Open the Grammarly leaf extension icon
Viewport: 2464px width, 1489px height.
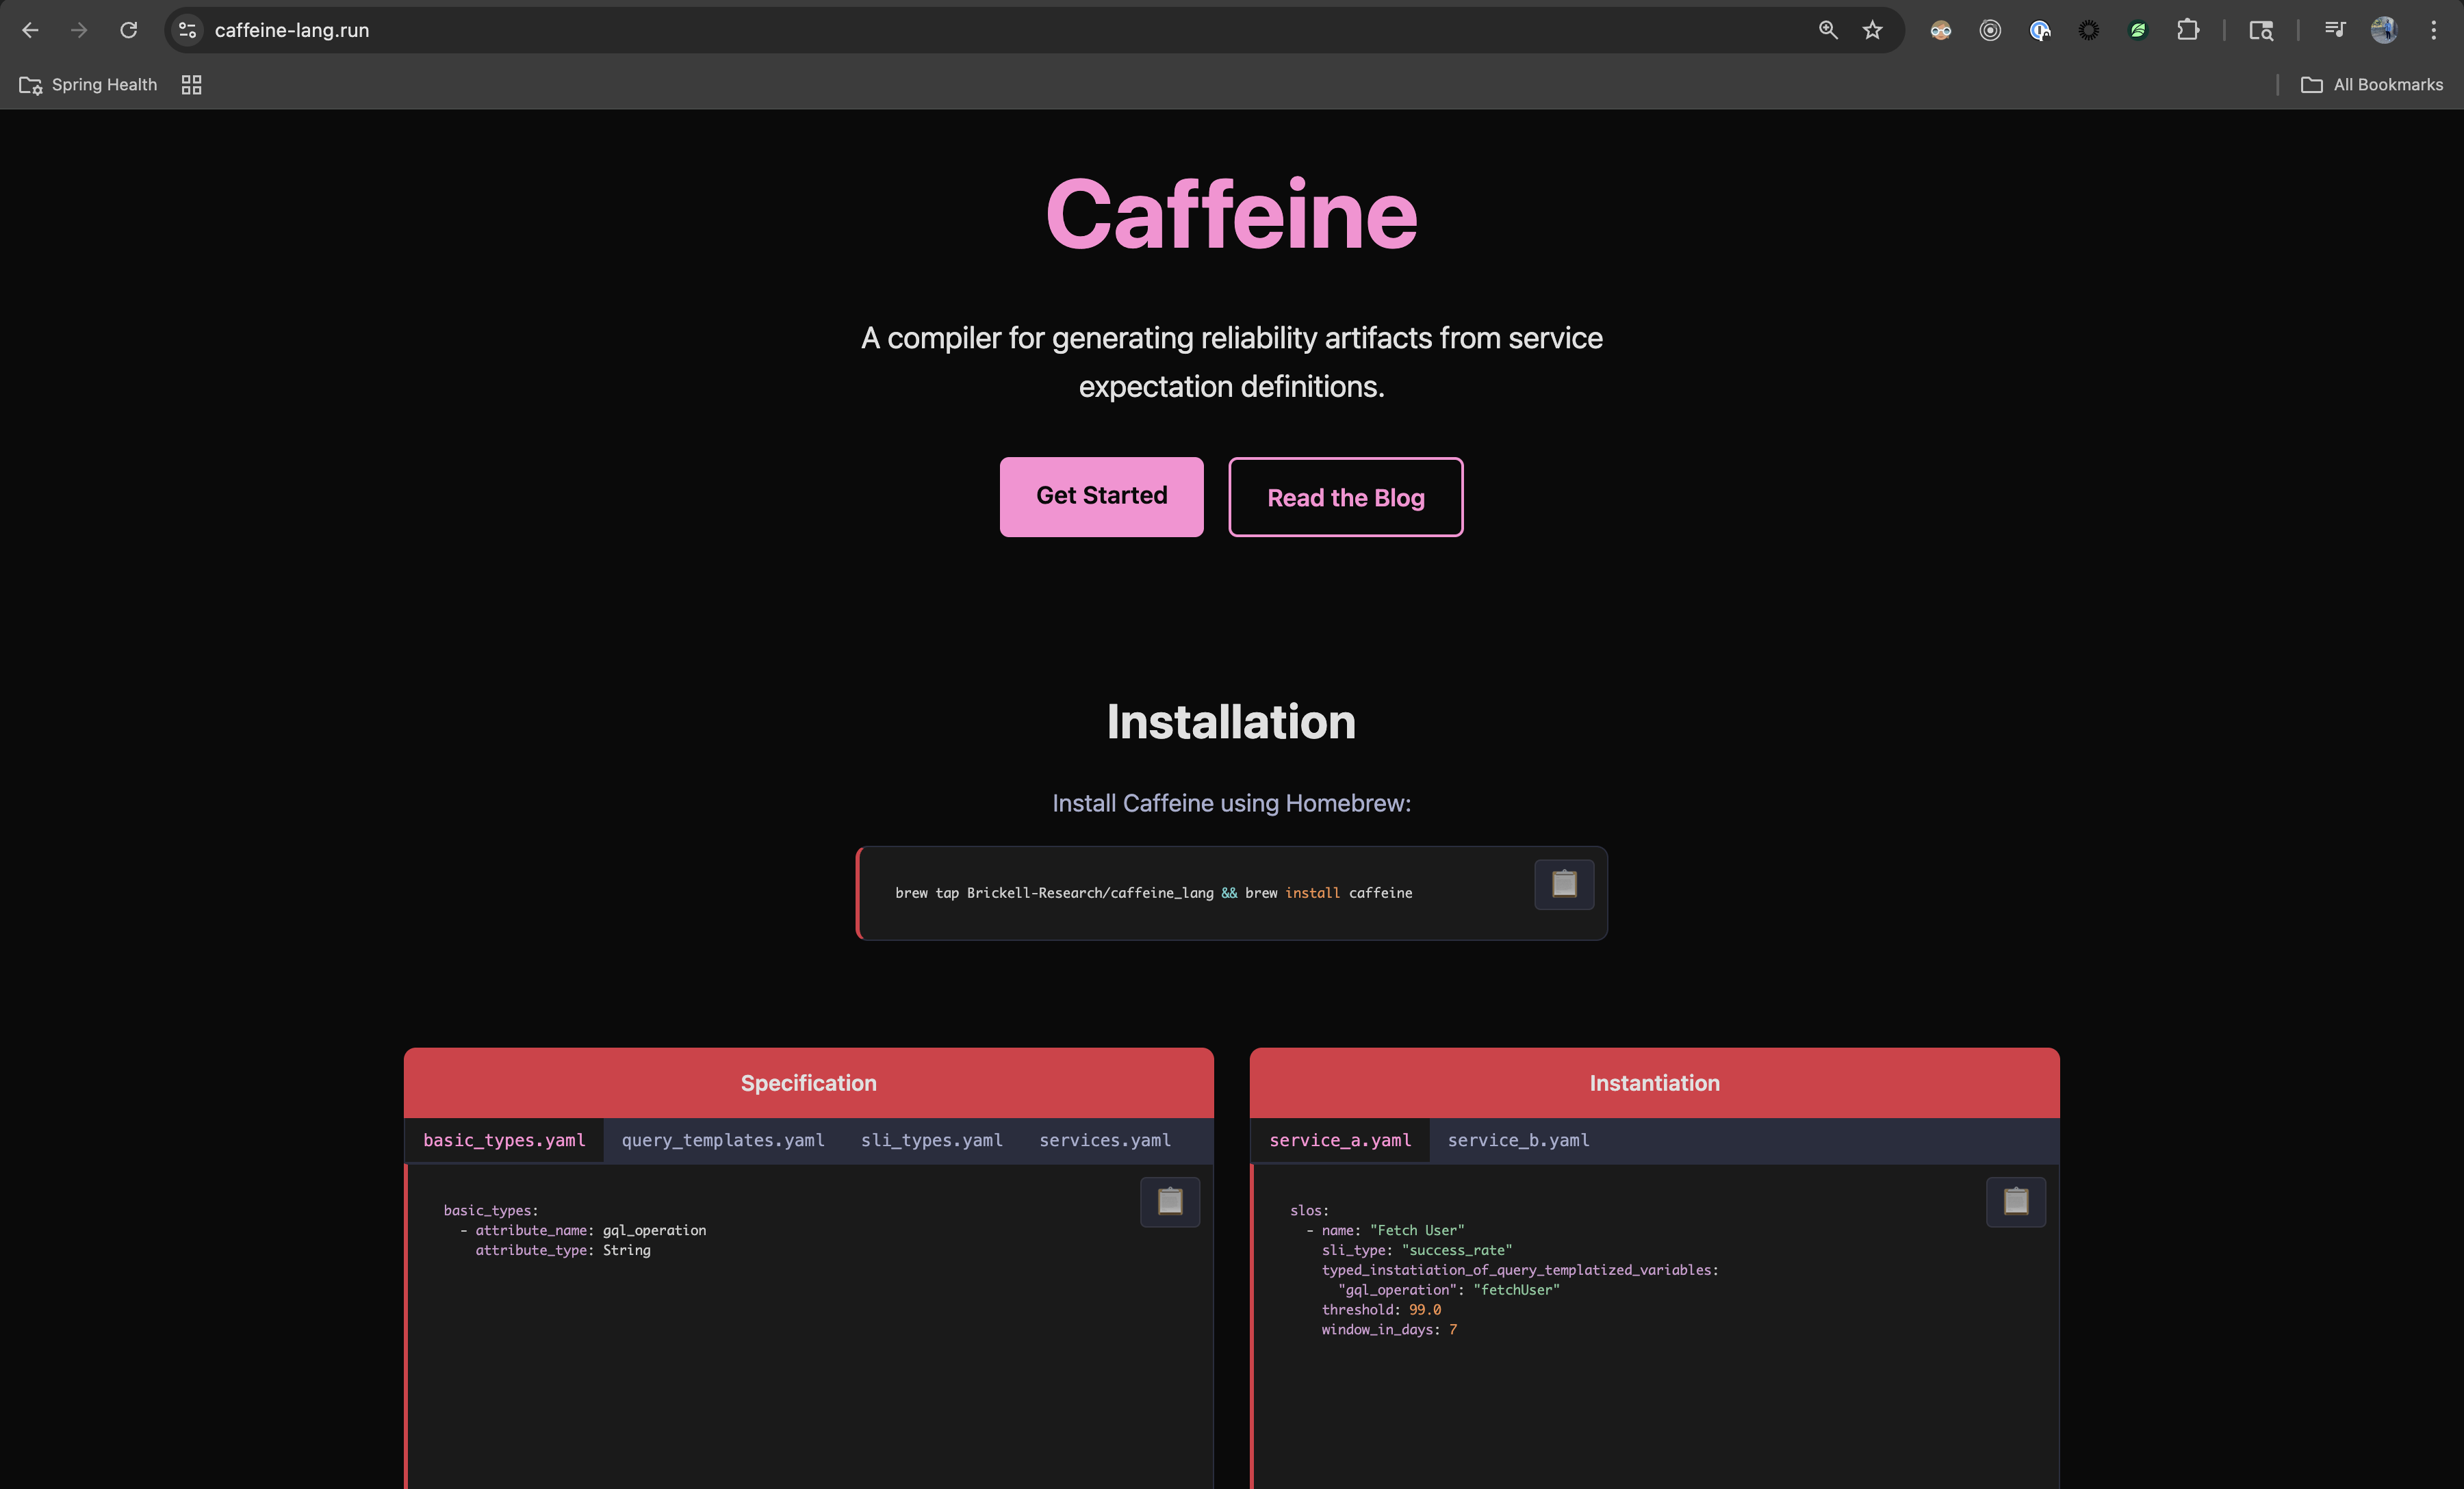pos(2138,30)
